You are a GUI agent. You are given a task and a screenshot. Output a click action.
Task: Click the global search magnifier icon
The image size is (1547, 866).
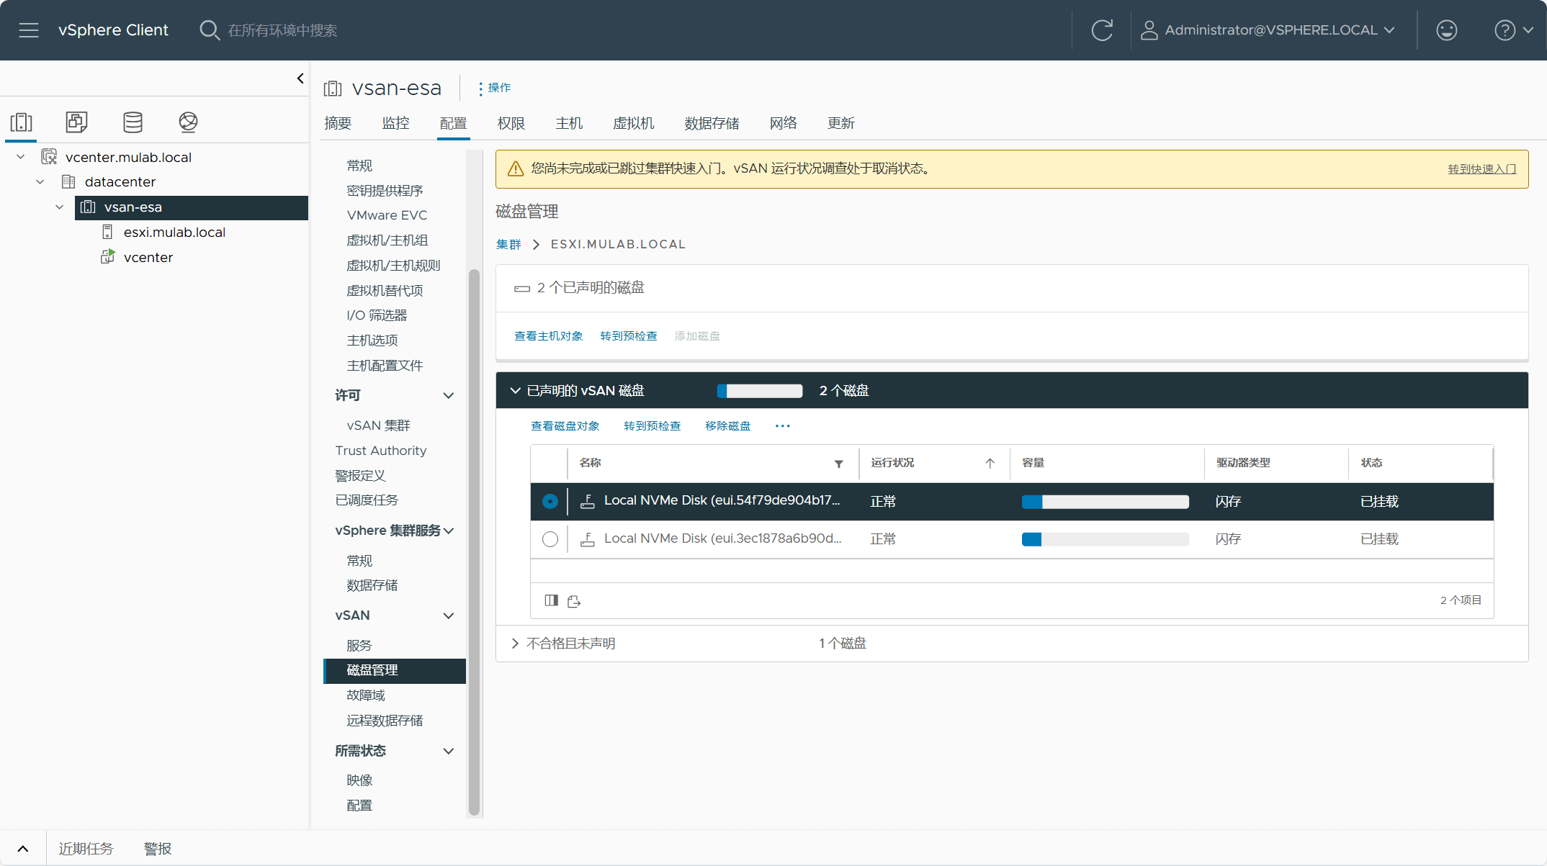209,30
